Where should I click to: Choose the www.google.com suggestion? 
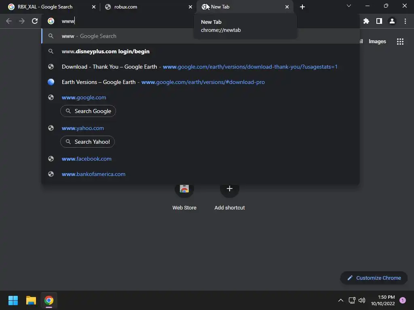84,98
